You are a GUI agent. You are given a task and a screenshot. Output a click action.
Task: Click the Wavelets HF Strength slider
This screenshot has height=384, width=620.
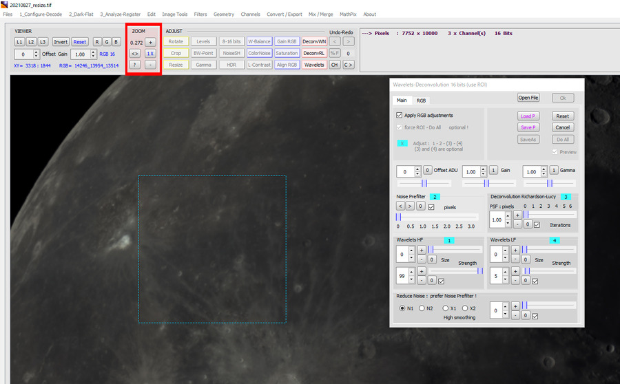(455, 270)
